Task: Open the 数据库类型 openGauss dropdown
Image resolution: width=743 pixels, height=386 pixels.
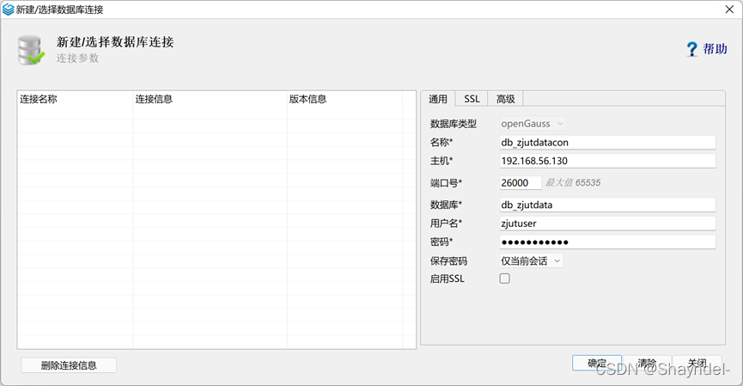Action: point(533,124)
